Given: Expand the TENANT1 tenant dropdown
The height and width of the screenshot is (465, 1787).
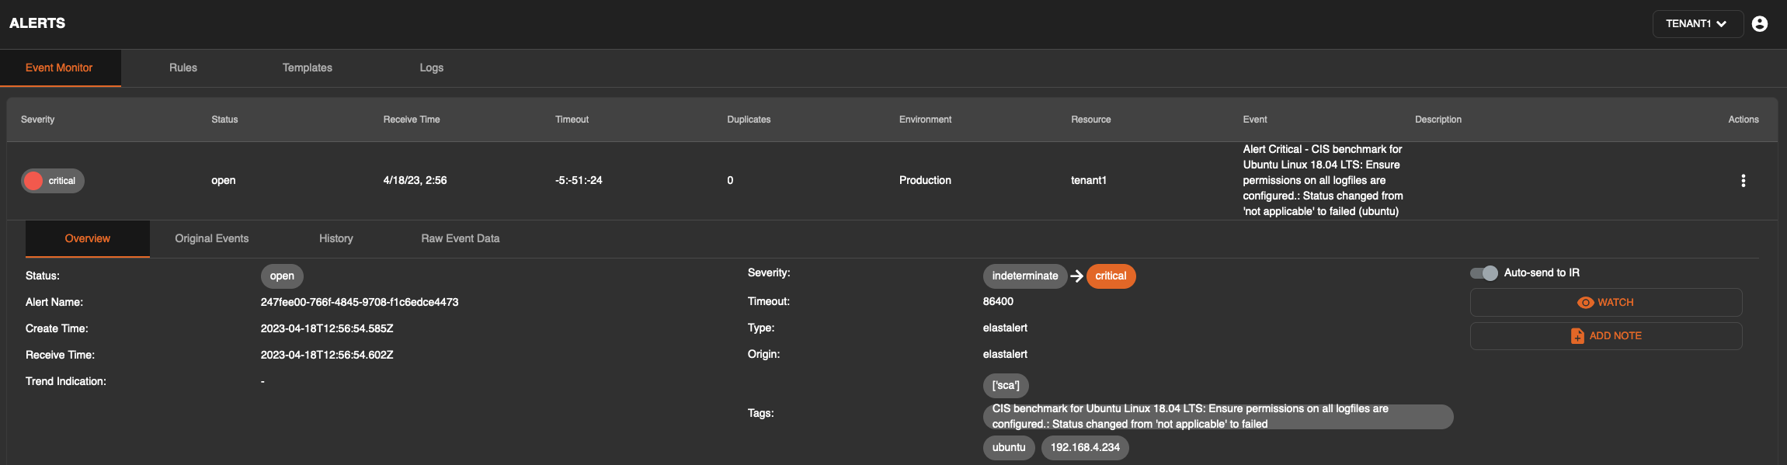Looking at the screenshot, I should (x=1697, y=24).
